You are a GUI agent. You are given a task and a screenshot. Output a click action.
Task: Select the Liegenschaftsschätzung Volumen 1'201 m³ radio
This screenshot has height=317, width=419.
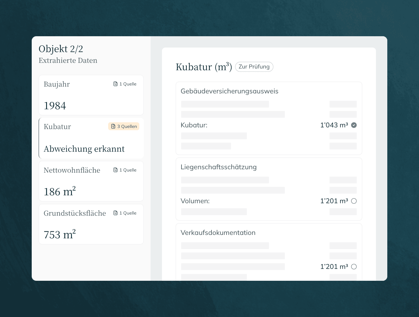[x=354, y=201]
